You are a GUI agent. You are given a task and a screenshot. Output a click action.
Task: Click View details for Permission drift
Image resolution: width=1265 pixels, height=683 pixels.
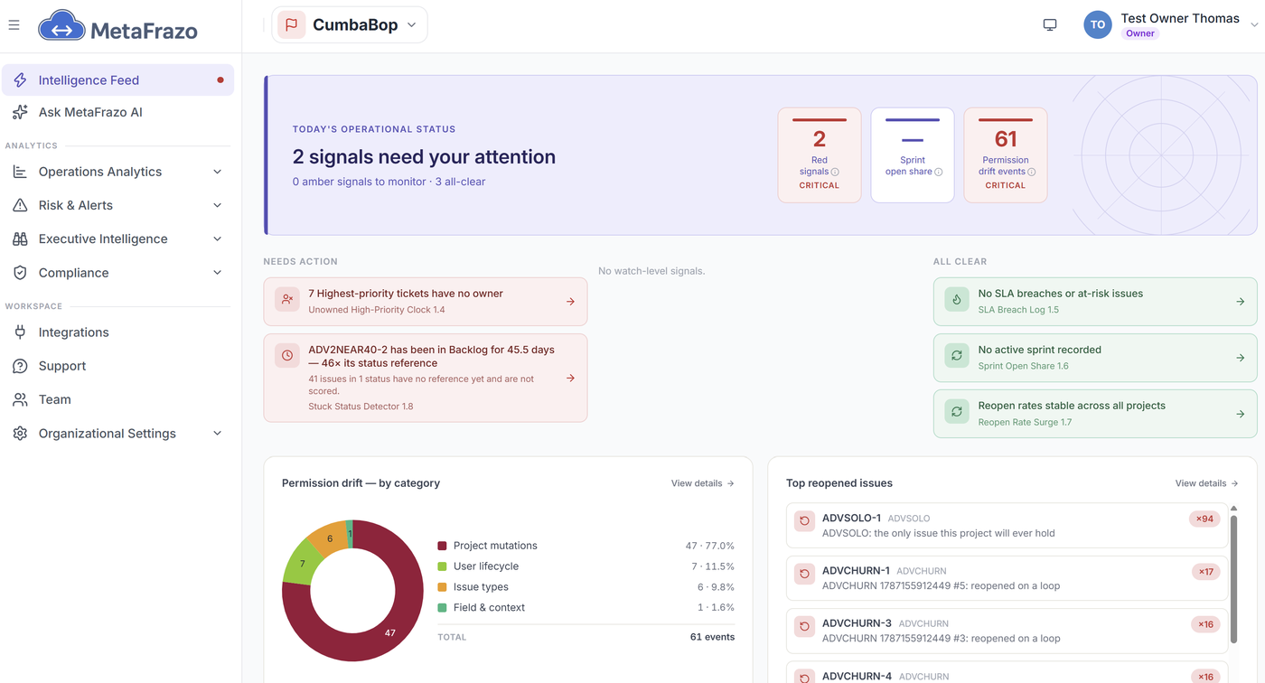pyautogui.click(x=702, y=483)
